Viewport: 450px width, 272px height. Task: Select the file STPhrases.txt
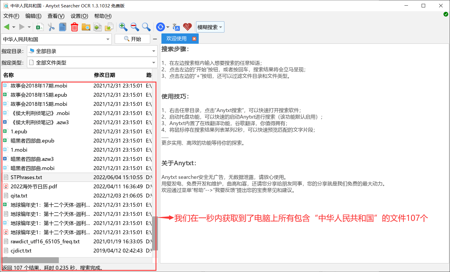tap(77, 177)
